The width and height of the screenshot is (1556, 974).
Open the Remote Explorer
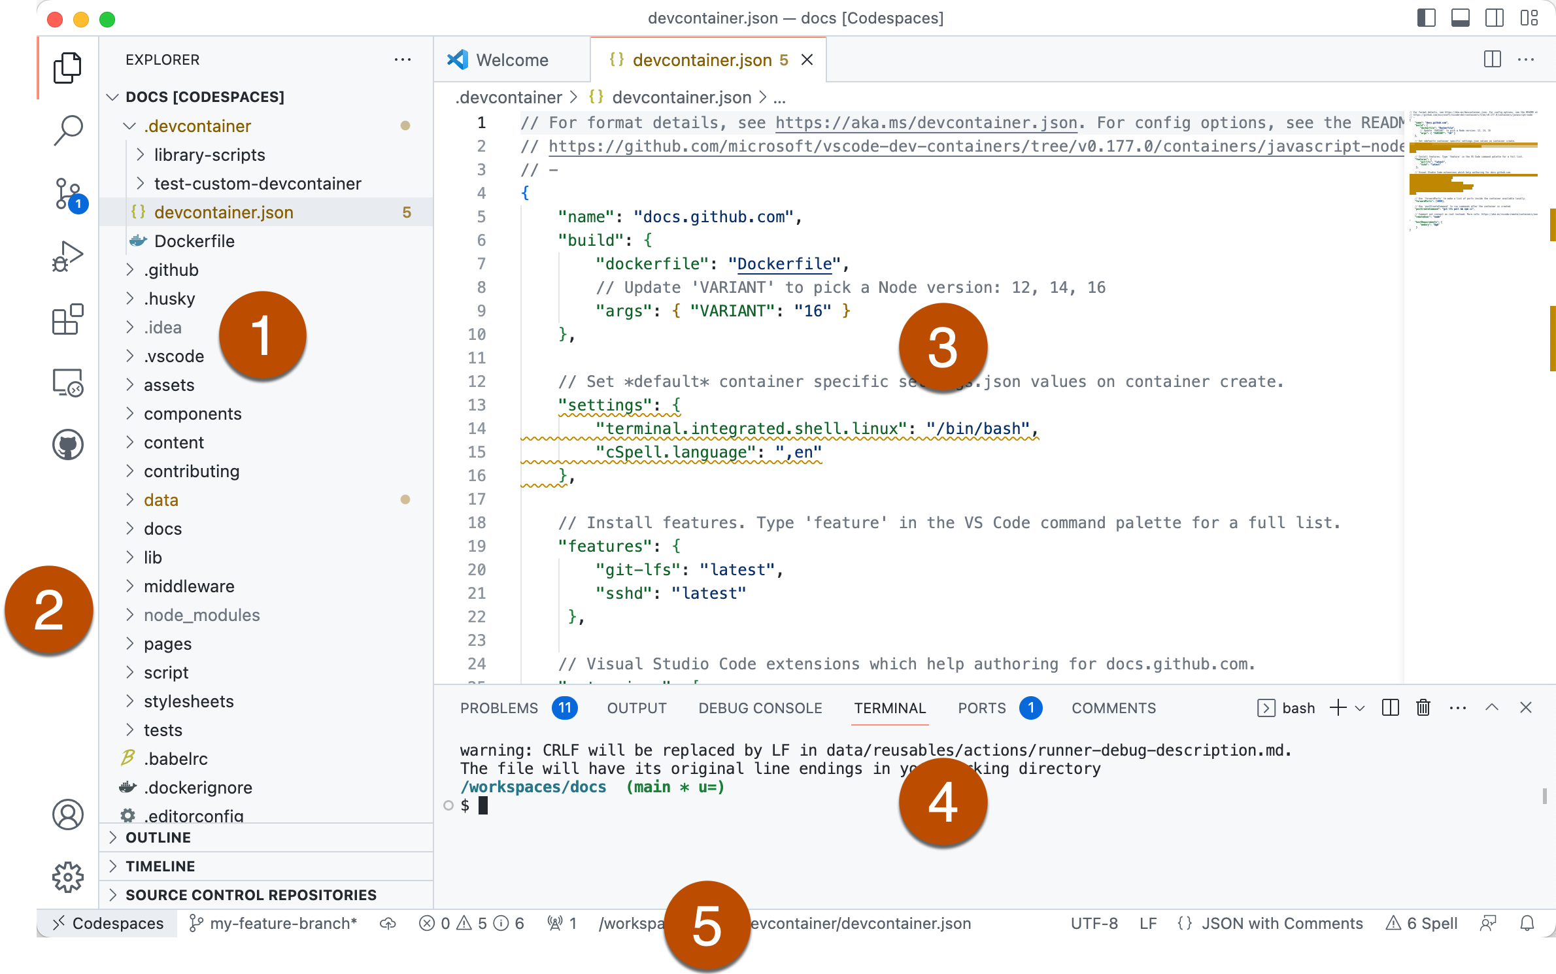click(x=68, y=383)
